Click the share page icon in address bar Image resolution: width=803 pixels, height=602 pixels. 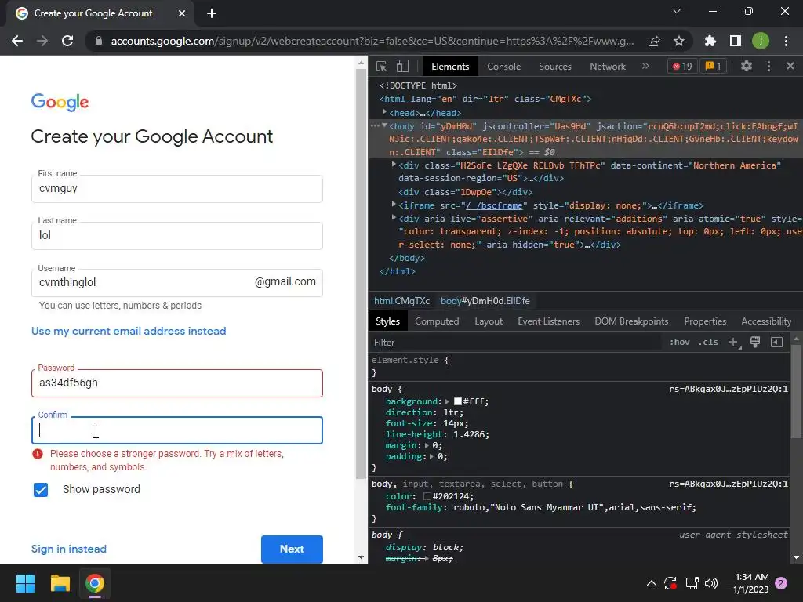pyautogui.click(x=654, y=41)
